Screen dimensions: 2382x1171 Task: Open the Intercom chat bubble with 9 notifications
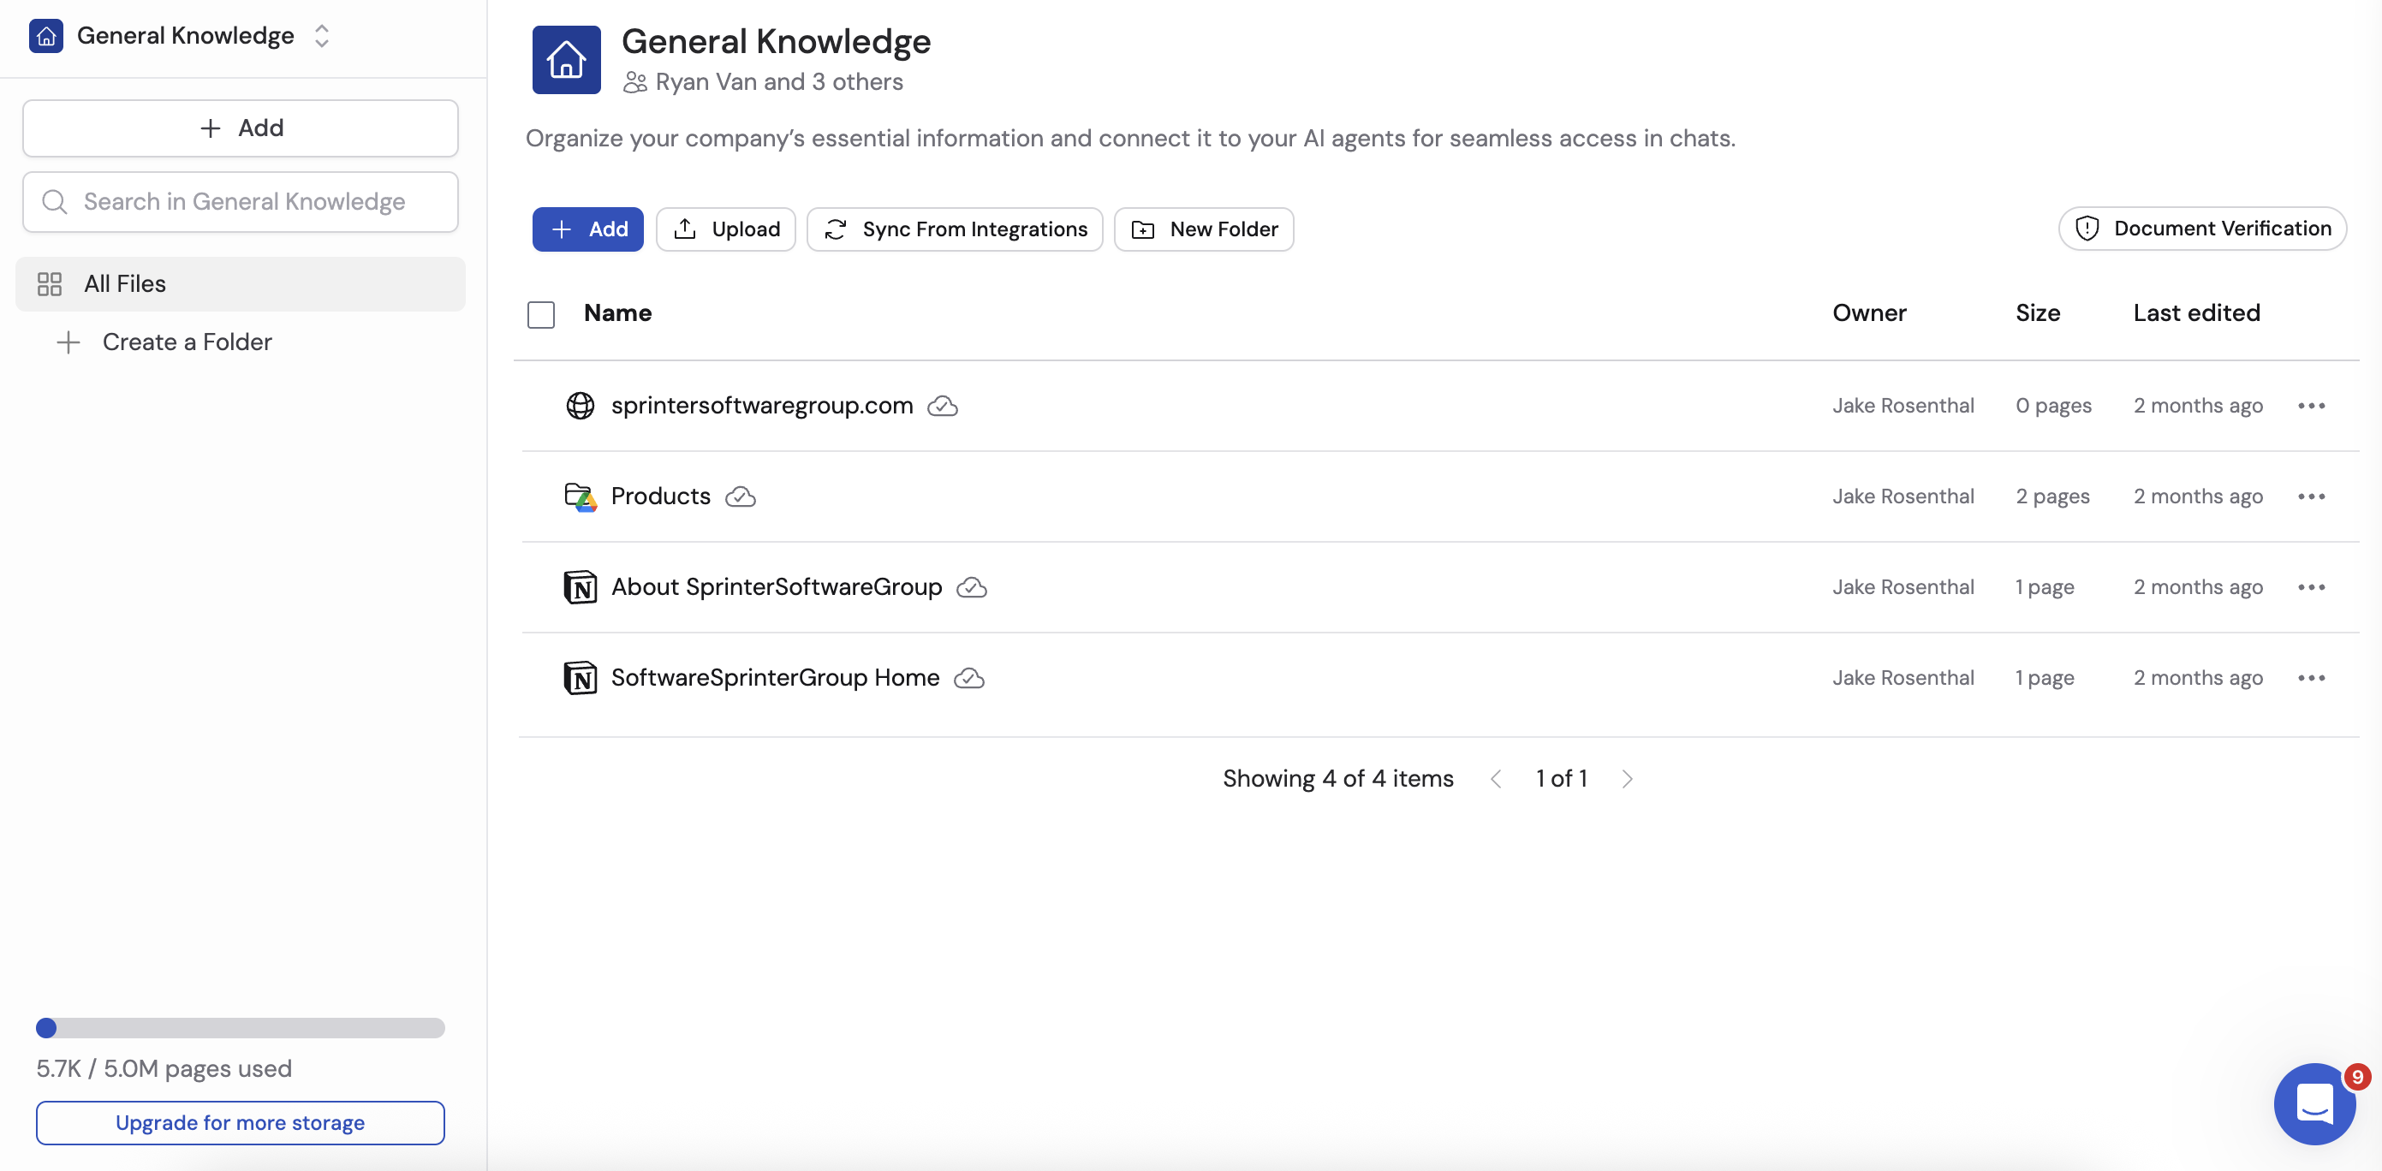click(2314, 1103)
